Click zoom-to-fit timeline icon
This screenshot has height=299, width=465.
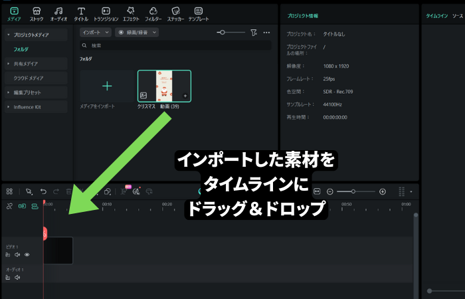(317, 191)
